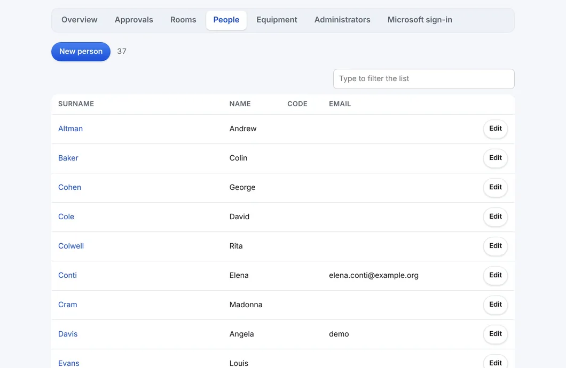Click the people count 37
Screen dimensions: 566x368
coord(122,52)
